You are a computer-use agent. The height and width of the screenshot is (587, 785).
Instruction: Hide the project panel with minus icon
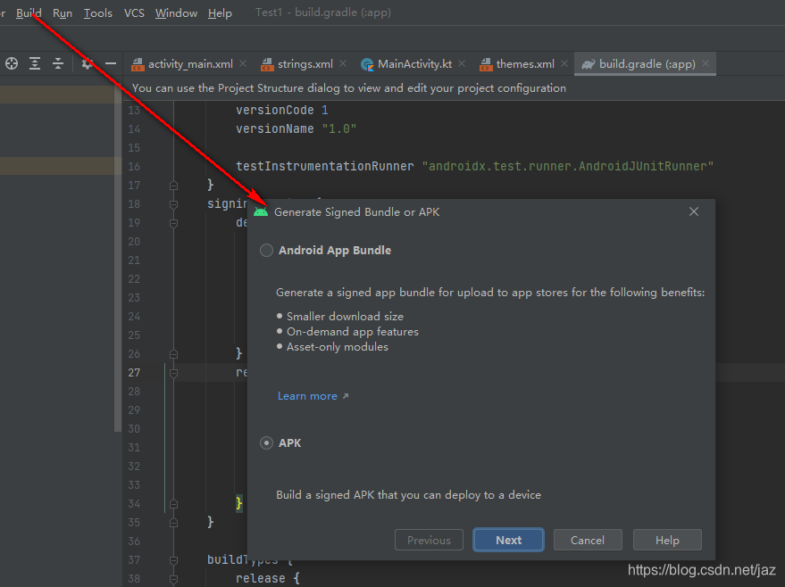pos(111,63)
